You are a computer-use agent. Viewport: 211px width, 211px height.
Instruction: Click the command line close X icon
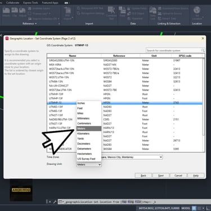pos(50,202)
